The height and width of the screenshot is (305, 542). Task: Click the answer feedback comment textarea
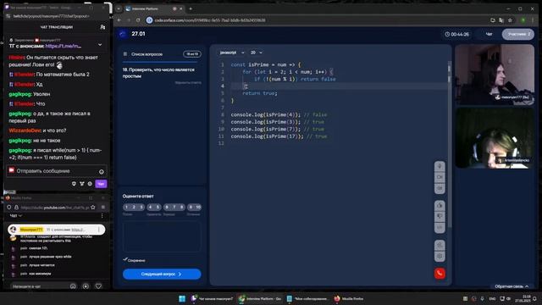click(x=162, y=237)
